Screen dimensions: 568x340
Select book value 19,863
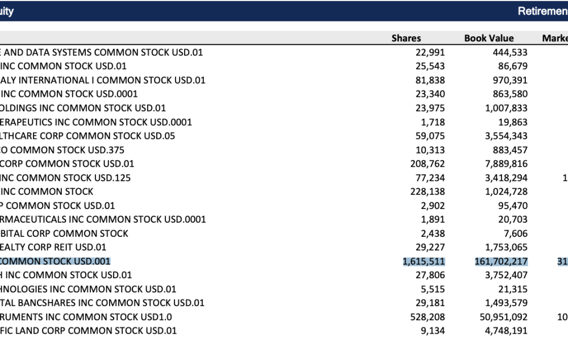click(x=513, y=122)
